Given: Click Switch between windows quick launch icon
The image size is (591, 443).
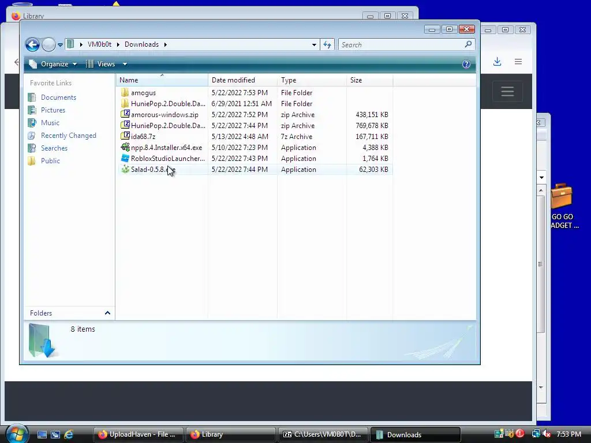Looking at the screenshot, I should point(55,435).
